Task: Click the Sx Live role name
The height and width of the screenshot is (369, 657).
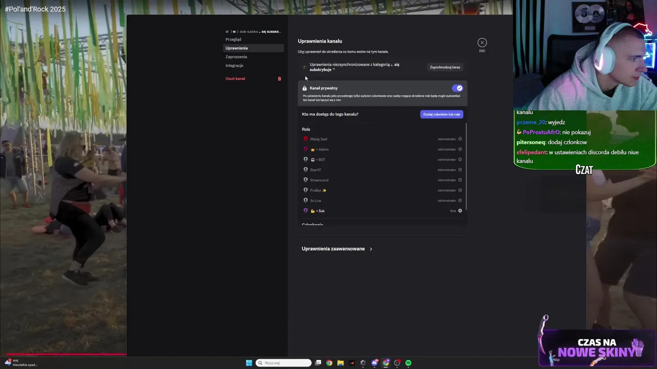Action: pyautogui.click(x=316, y=201)
